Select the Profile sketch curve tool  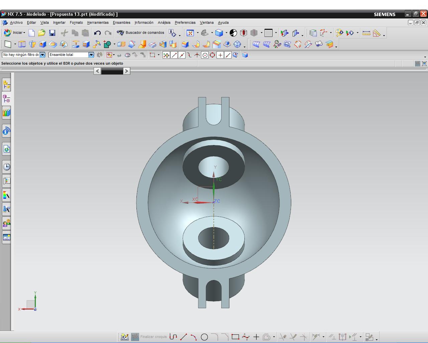[173, 337]
